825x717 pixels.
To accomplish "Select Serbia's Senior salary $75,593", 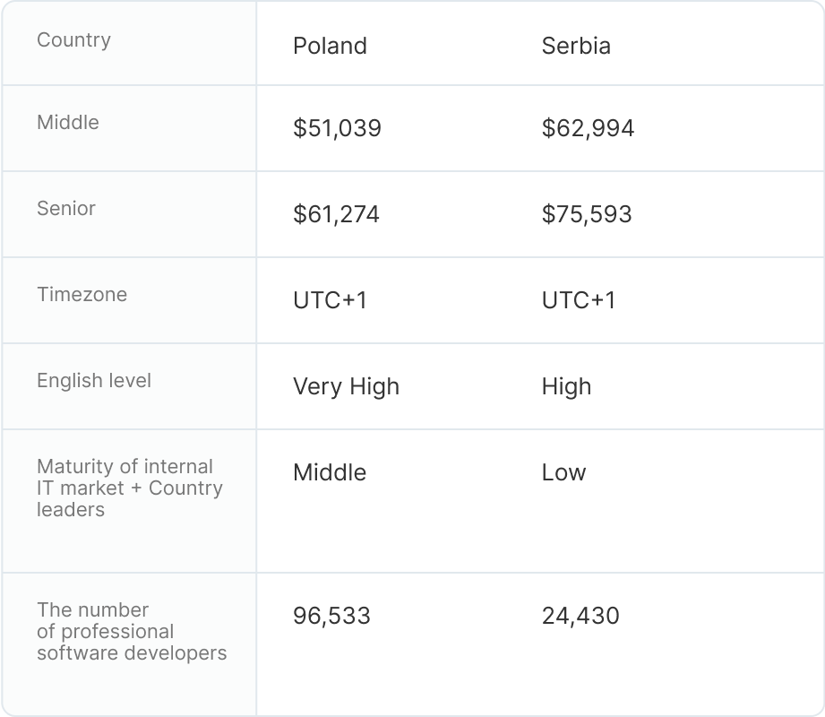I will 587,214.
